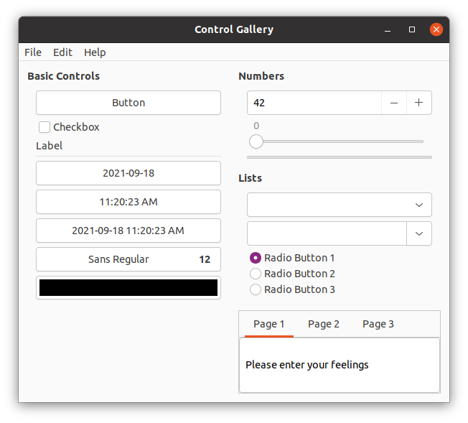The image size is (468, 423).
Task: Click the slider handle at 0
Action: click(x=256, y=141)
